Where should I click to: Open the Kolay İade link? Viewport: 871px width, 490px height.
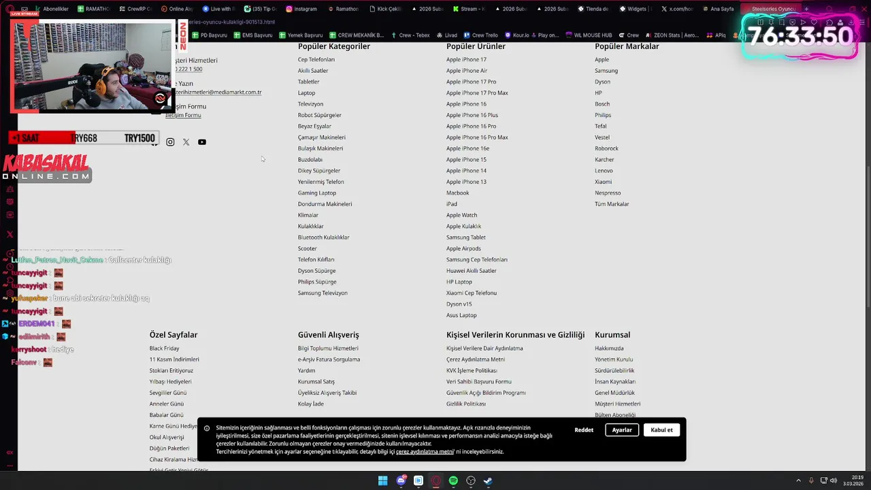[311, 404]
